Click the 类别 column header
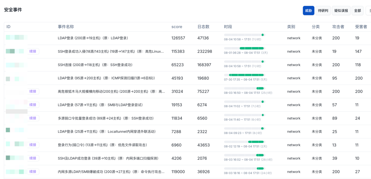Viewport: 371px width, 179px height. [291, 27]
